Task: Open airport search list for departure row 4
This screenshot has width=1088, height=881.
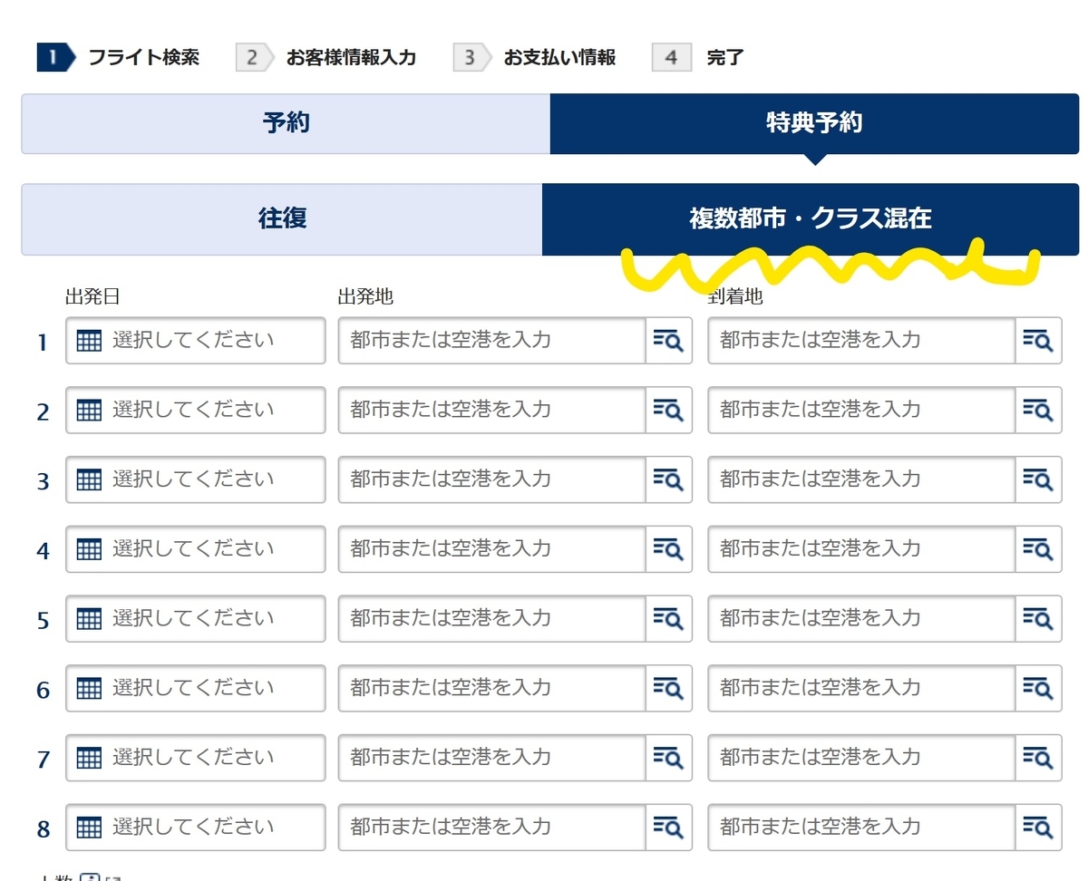Action: (x=668, y=548)
